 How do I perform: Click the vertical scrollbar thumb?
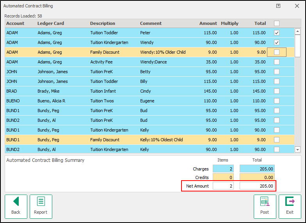[297, 46]
